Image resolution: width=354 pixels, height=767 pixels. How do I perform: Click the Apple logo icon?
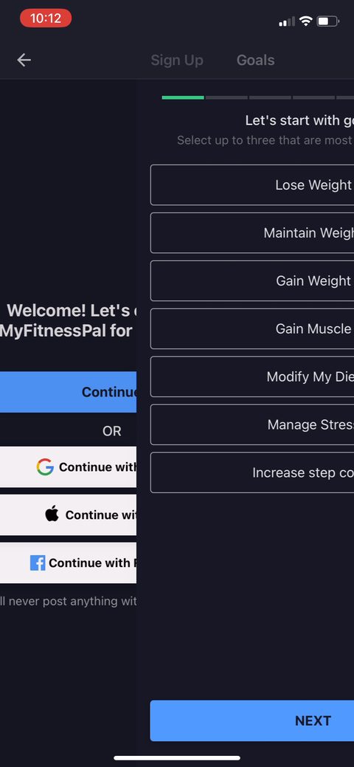coord(52,514)
